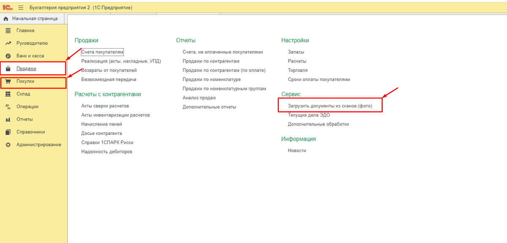The image size is (507, 243).
Task: Open Сроки оплаты покупателями
Action: (319, 79)
